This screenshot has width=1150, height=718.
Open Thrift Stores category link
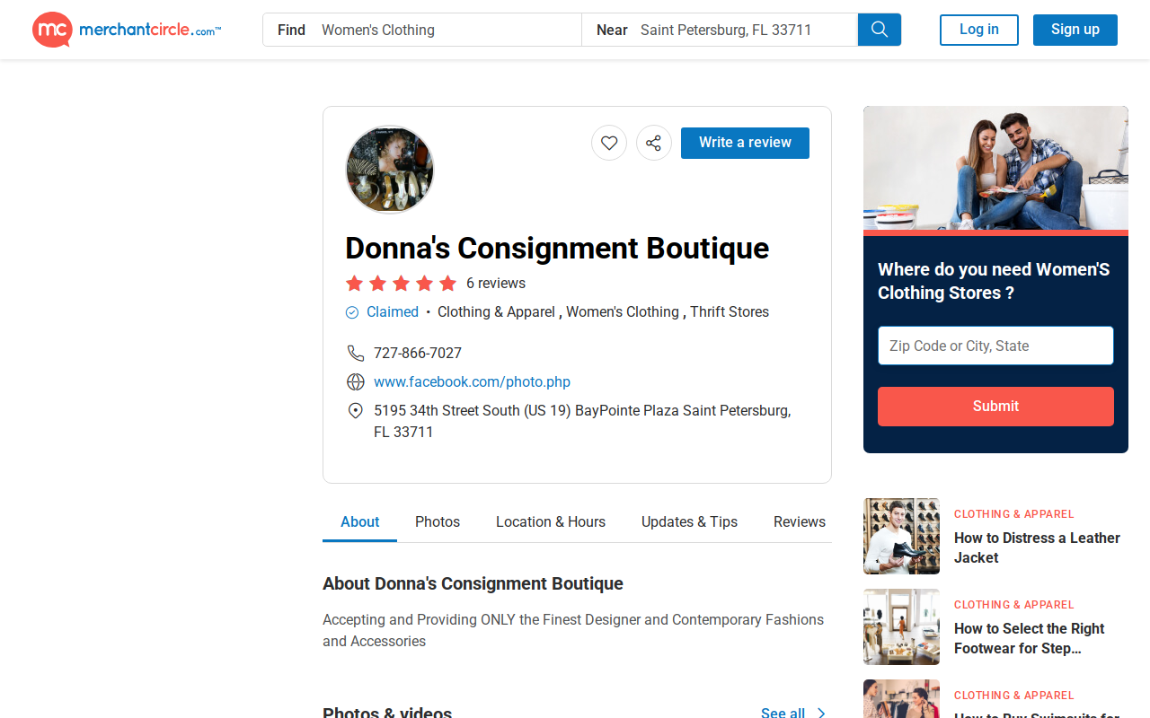(730, 312)
